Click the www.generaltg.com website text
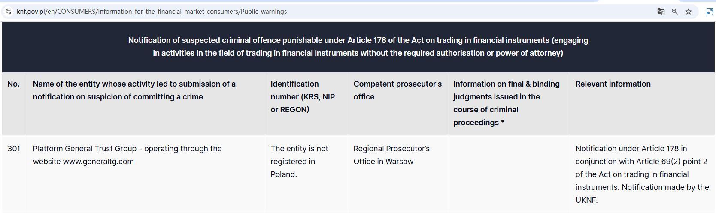 point(98,162)
